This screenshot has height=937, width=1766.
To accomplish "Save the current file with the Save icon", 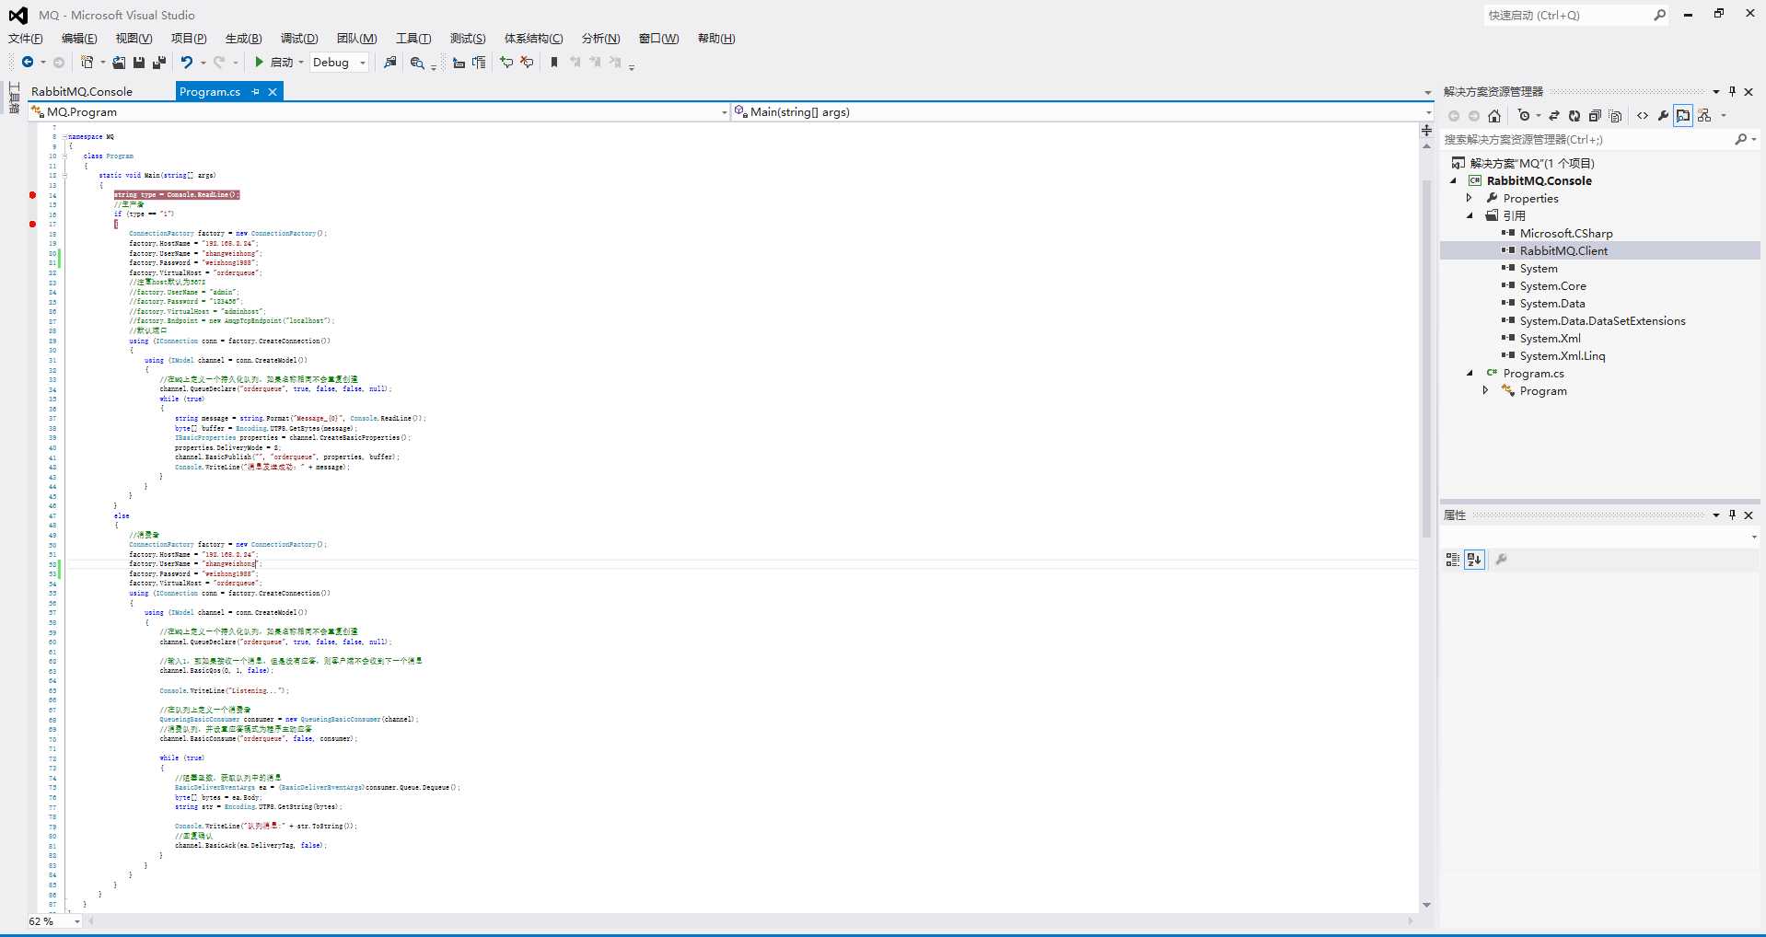I will [x=139, y=63].
